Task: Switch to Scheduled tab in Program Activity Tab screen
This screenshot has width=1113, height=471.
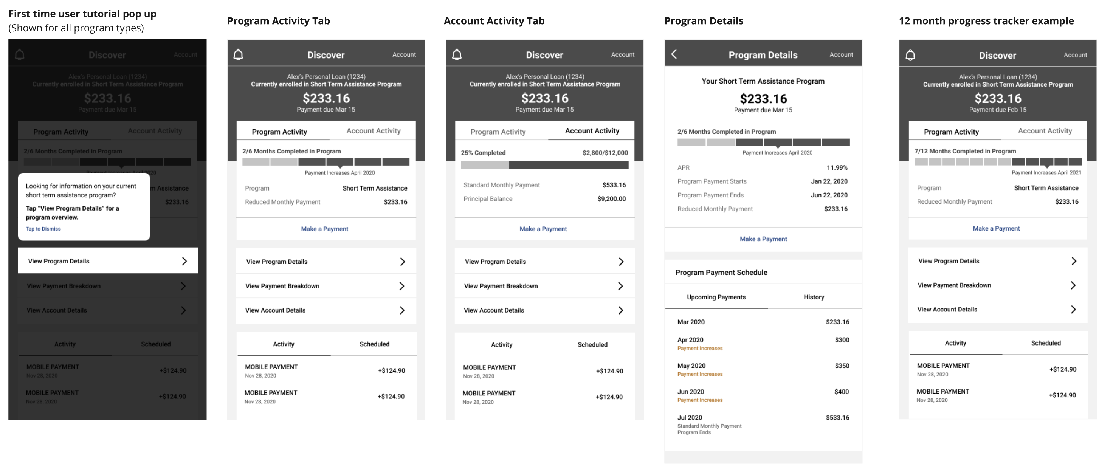Action: click(374, 344)
